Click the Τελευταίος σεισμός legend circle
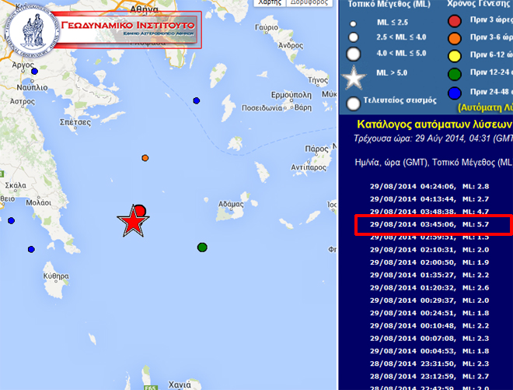Image resolution: width=513 pixels, height=390 pixels. click(x=354, y=104)
